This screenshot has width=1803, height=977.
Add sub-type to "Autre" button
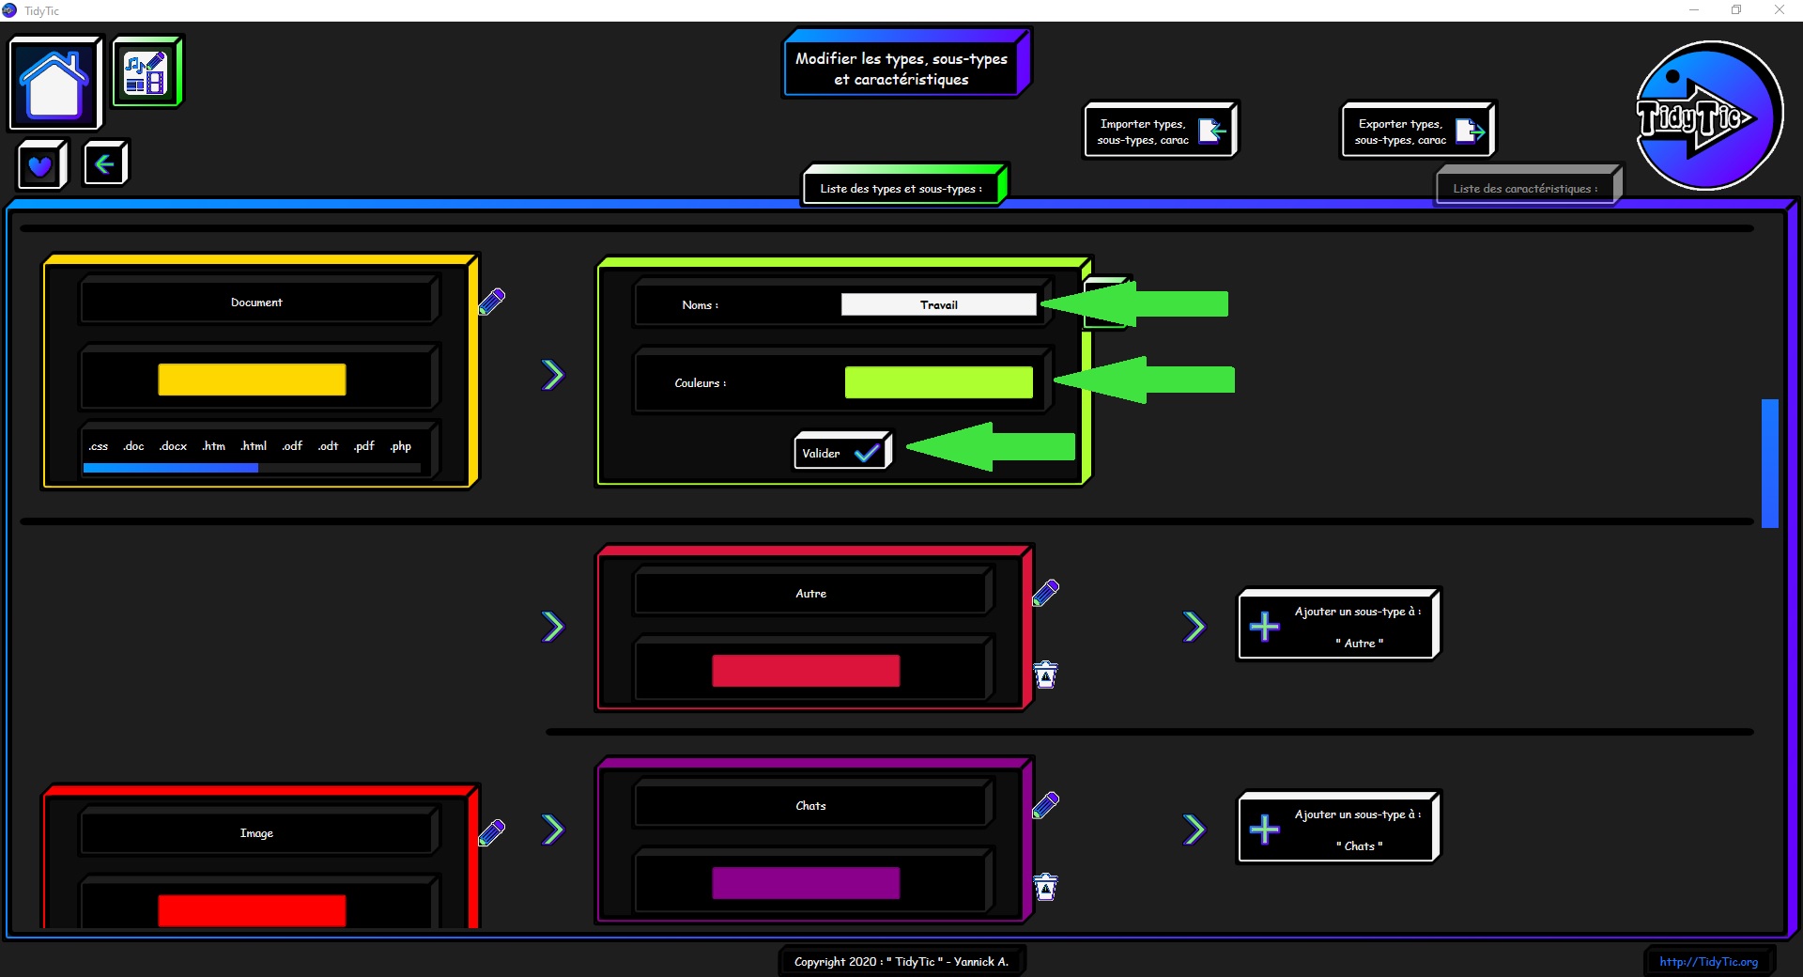(1338, 626)
